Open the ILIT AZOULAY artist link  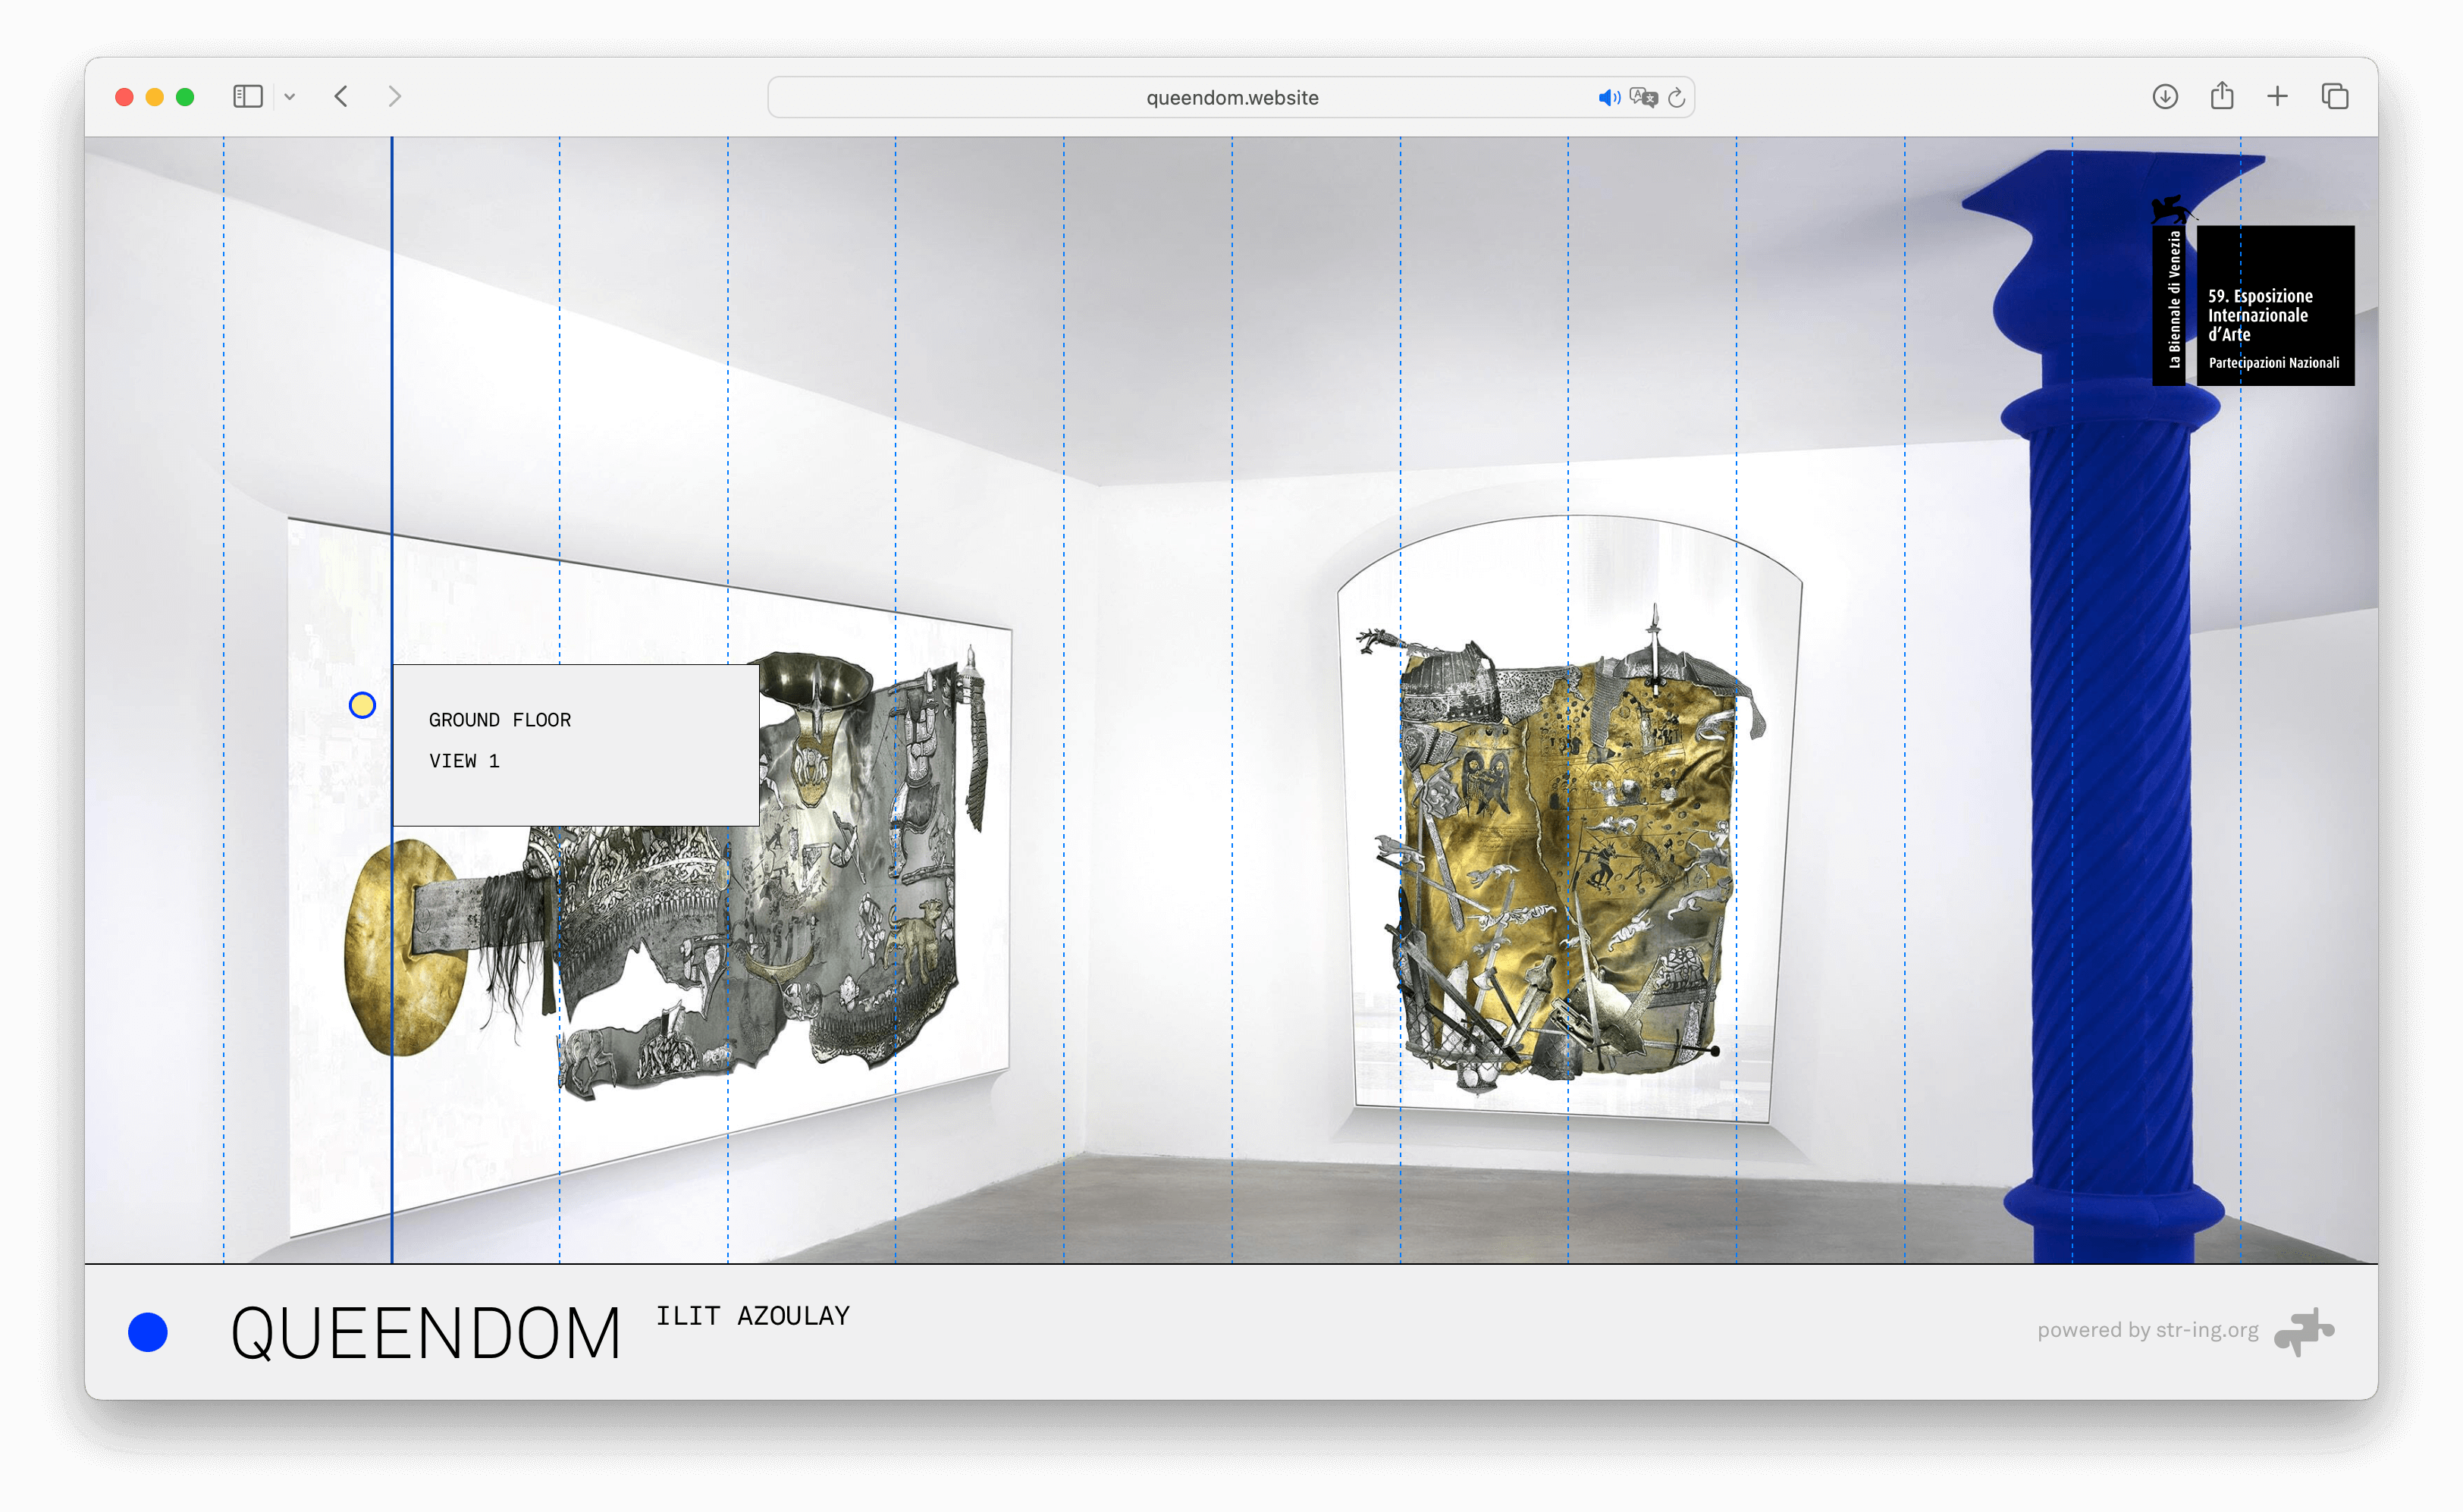click(x=753, y=1316)
